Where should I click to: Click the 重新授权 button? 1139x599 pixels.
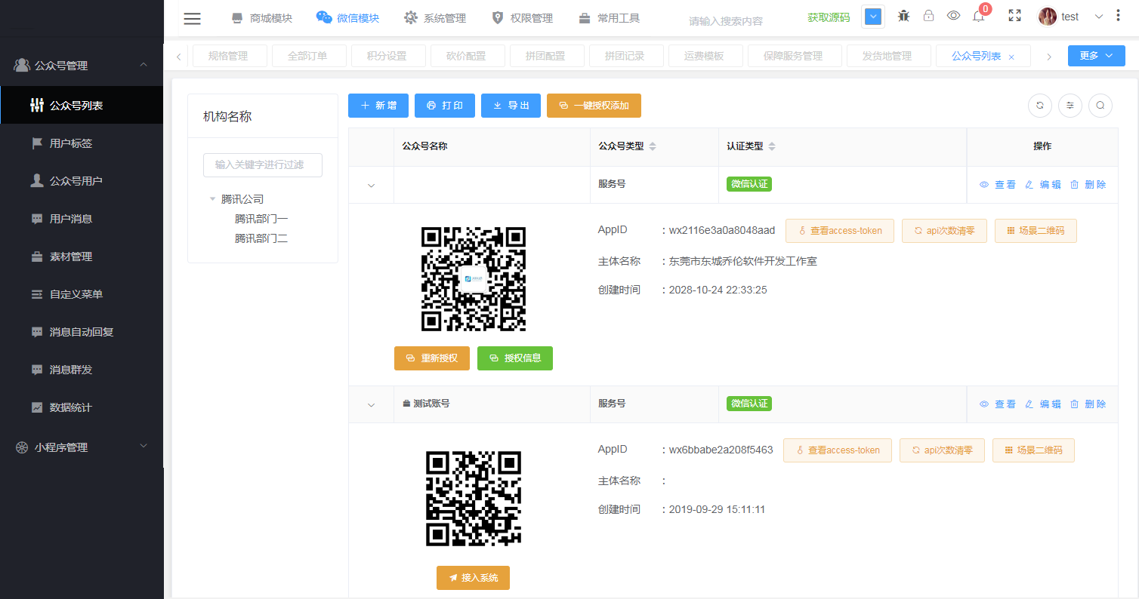coord(432,358)
